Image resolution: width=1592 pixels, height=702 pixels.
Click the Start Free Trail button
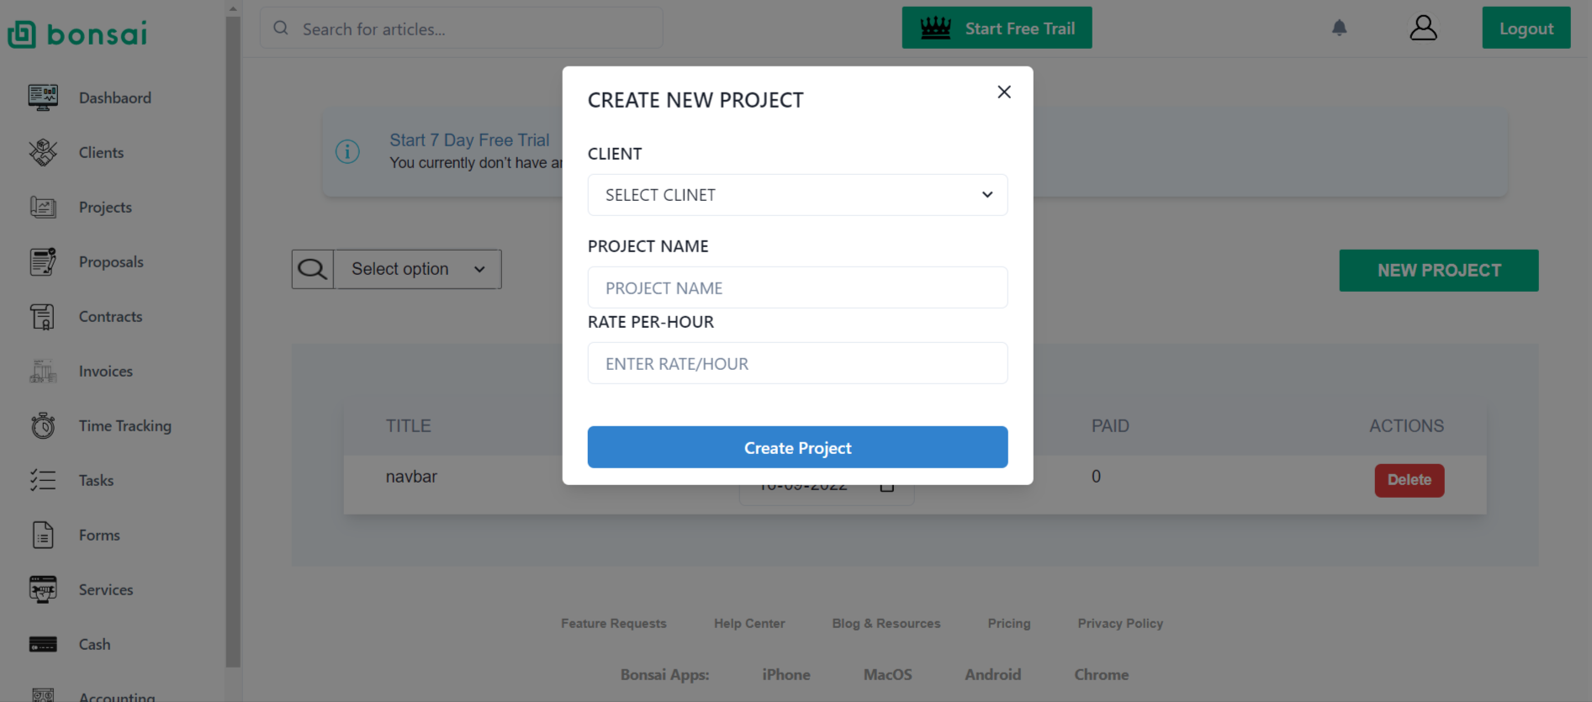tap(997, 28)
